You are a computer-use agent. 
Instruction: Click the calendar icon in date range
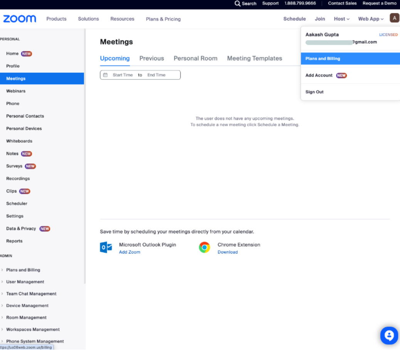pos(105,75)
